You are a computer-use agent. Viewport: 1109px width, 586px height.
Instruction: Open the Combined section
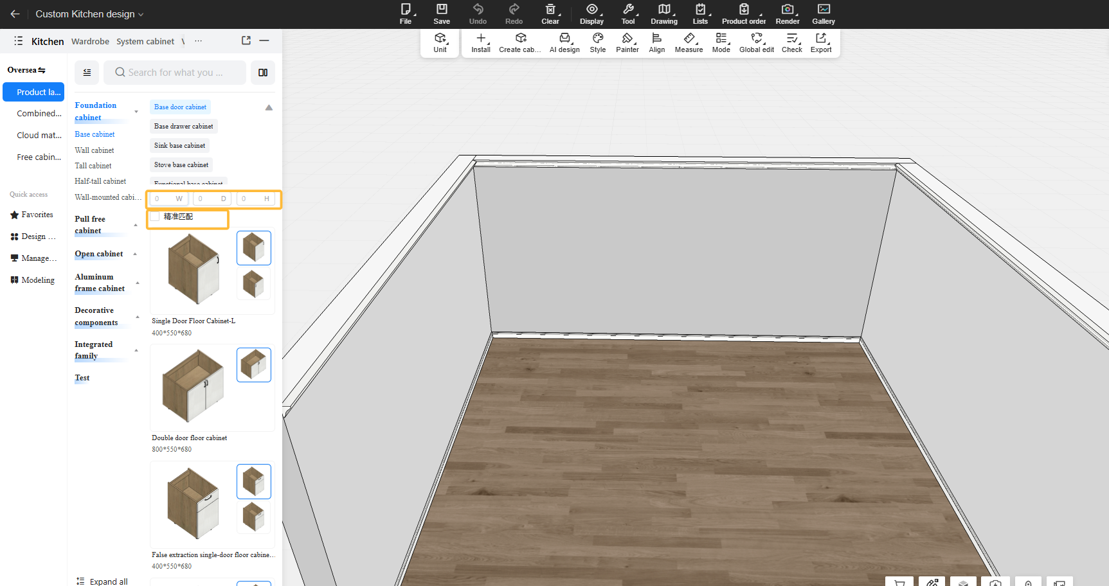tap(39, 113)
